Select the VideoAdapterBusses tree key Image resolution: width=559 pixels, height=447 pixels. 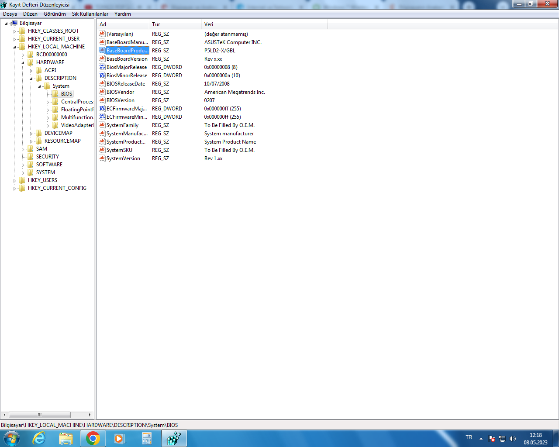click(x=77, y=125)
